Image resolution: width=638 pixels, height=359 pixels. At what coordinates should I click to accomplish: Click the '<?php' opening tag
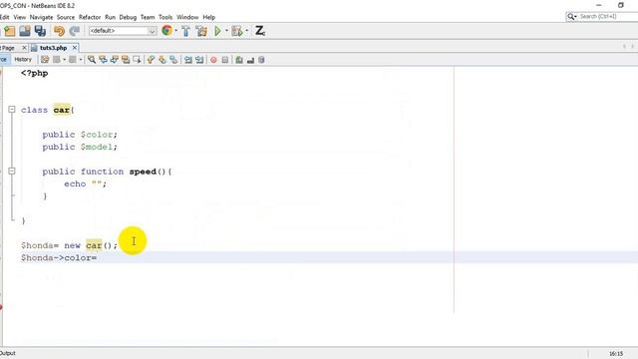click(35, 73)
